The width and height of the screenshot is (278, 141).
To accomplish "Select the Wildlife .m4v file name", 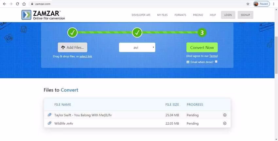I will tap(64, 123).
